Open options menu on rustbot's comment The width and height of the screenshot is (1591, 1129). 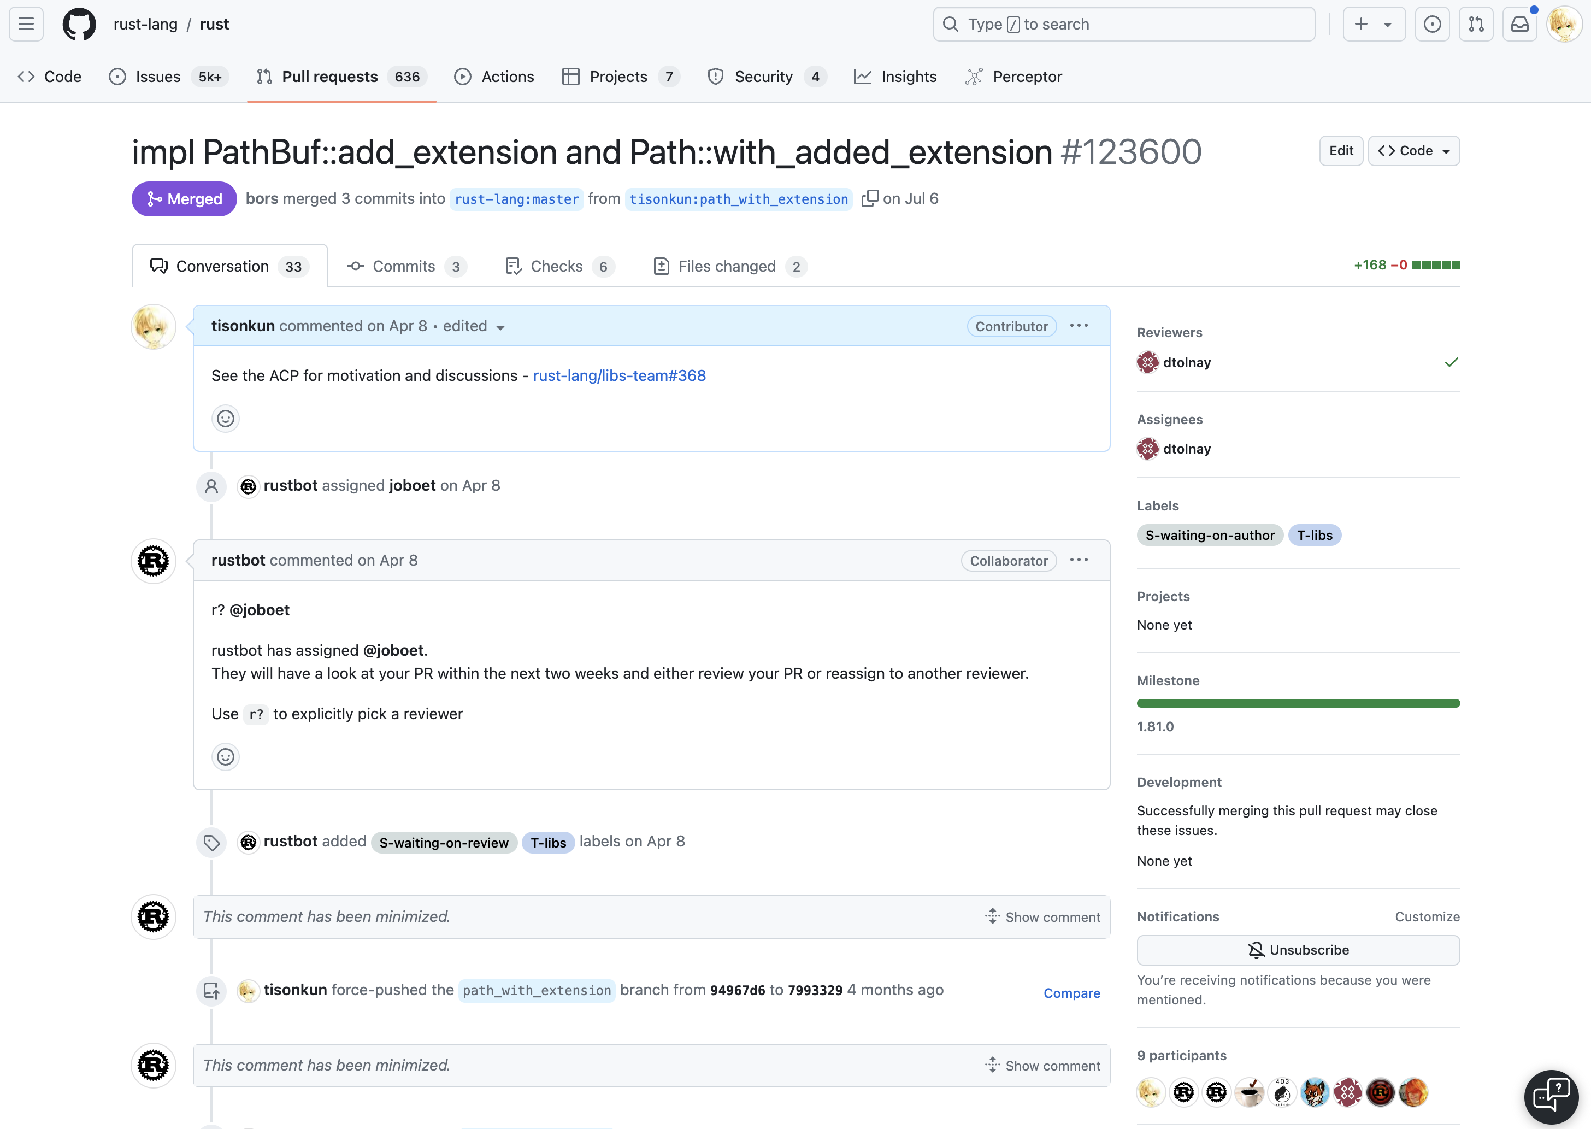coord(1079,560)
